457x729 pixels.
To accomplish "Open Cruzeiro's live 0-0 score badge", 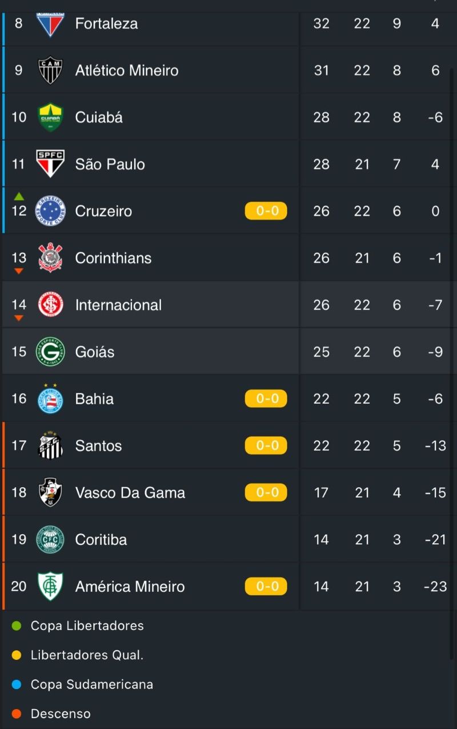I will (x=266, y=211).
